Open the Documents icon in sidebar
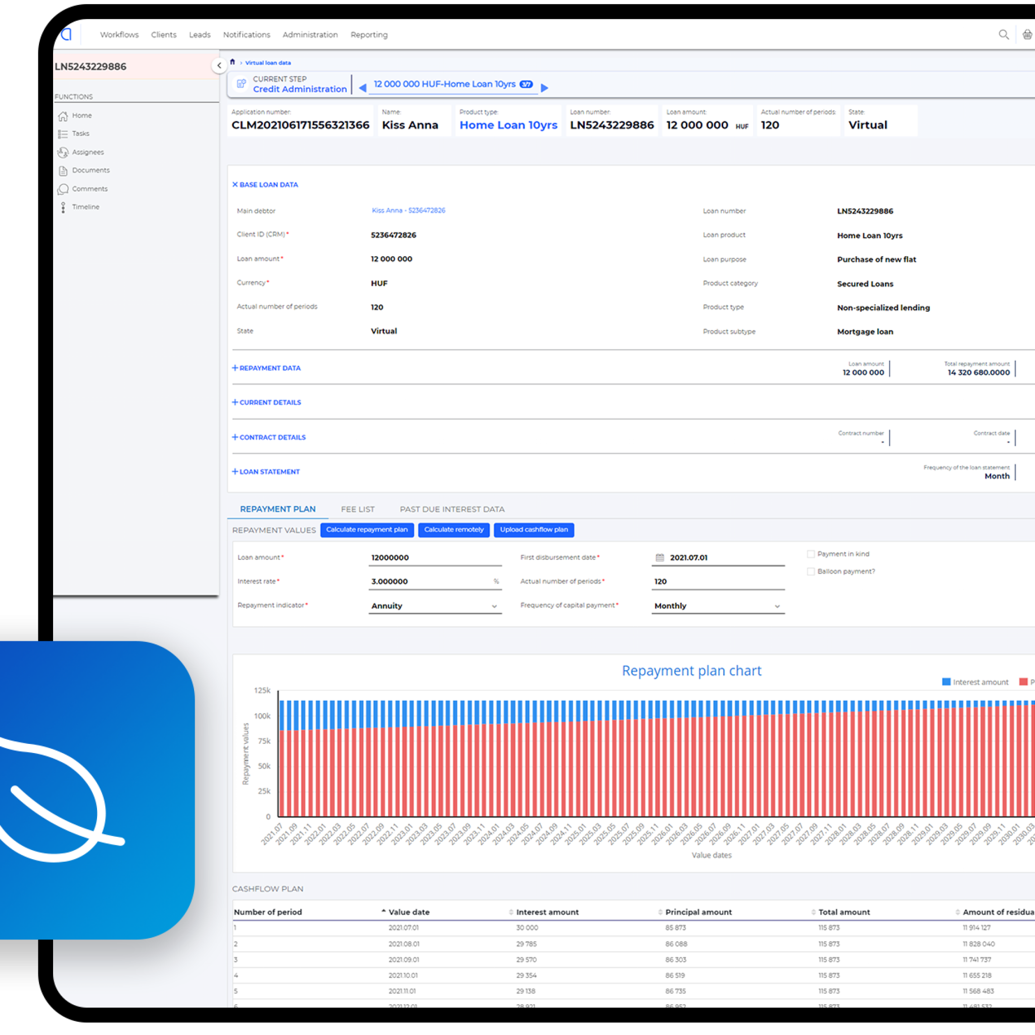 pyautogui.click(x=63, y=170)
